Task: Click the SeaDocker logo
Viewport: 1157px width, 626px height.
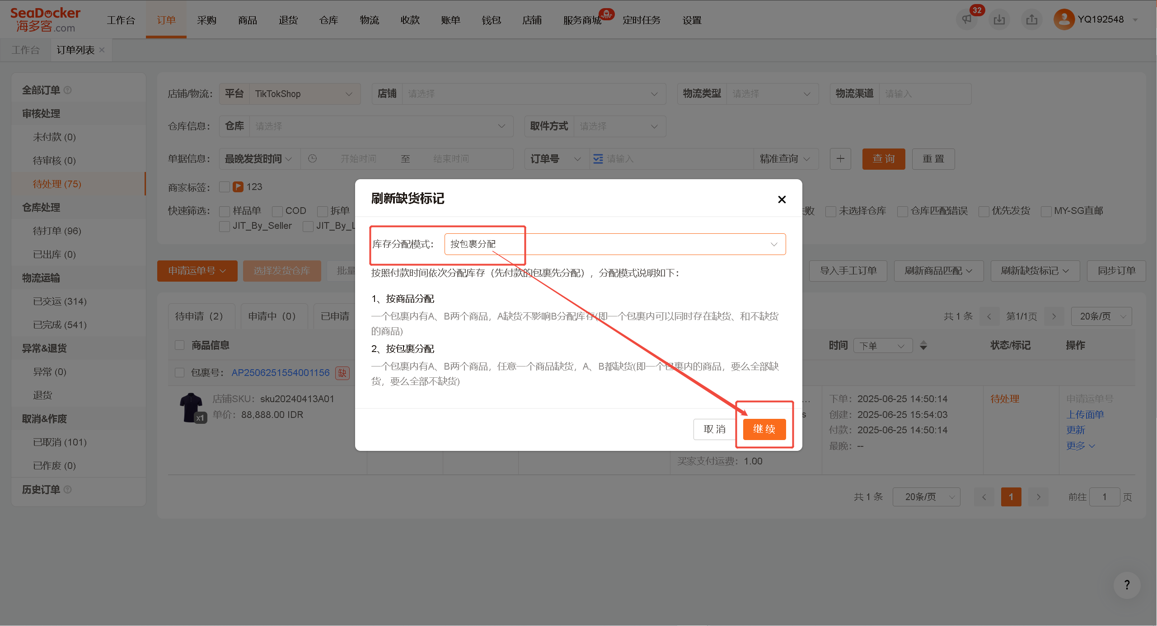Action: [x=45, y=19]
